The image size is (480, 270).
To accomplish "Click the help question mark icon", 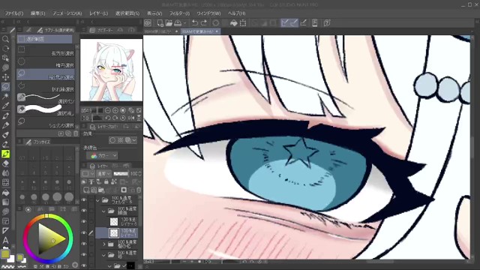I will (x=327, y=22).
